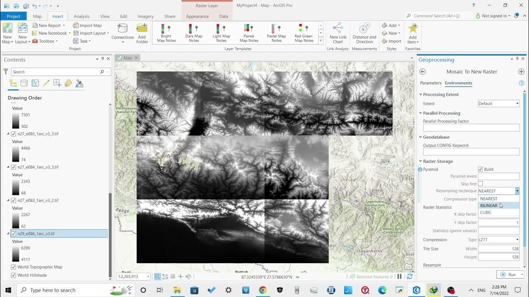Screen dimensions: 529x297
Task: Collapse the Processing Extent section
Action: [421, 94]
